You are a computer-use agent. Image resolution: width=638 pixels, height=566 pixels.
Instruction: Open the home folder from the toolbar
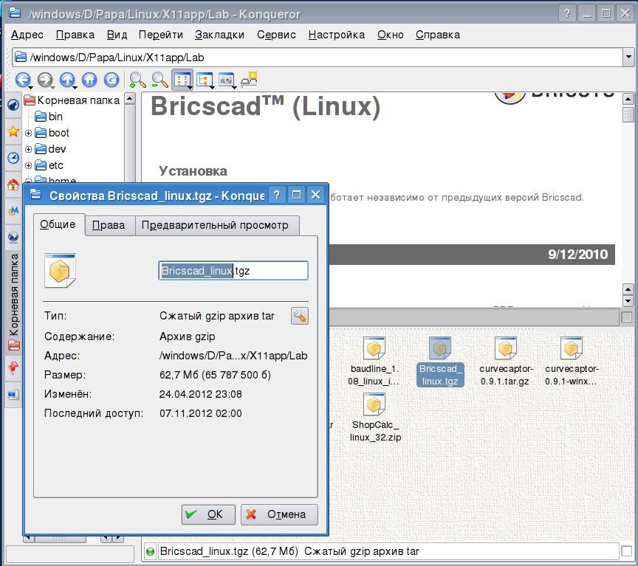click(89, 80)
